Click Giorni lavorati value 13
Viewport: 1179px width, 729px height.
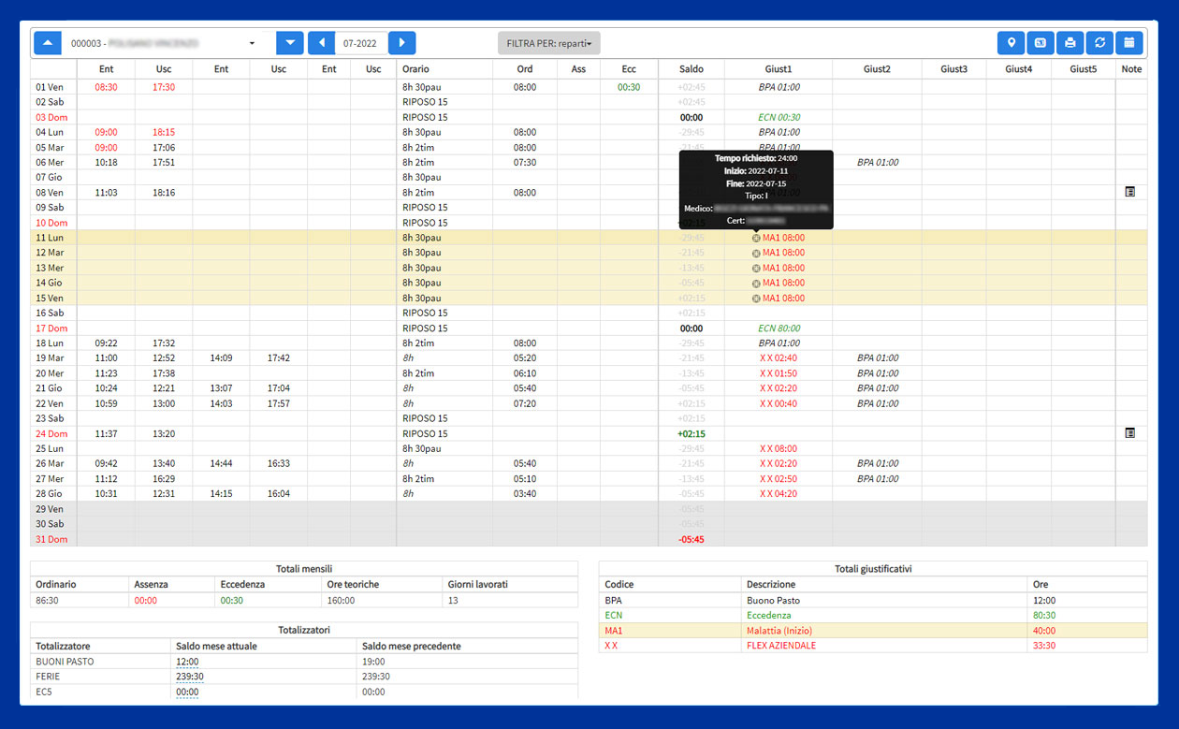(x=453, y=600)
